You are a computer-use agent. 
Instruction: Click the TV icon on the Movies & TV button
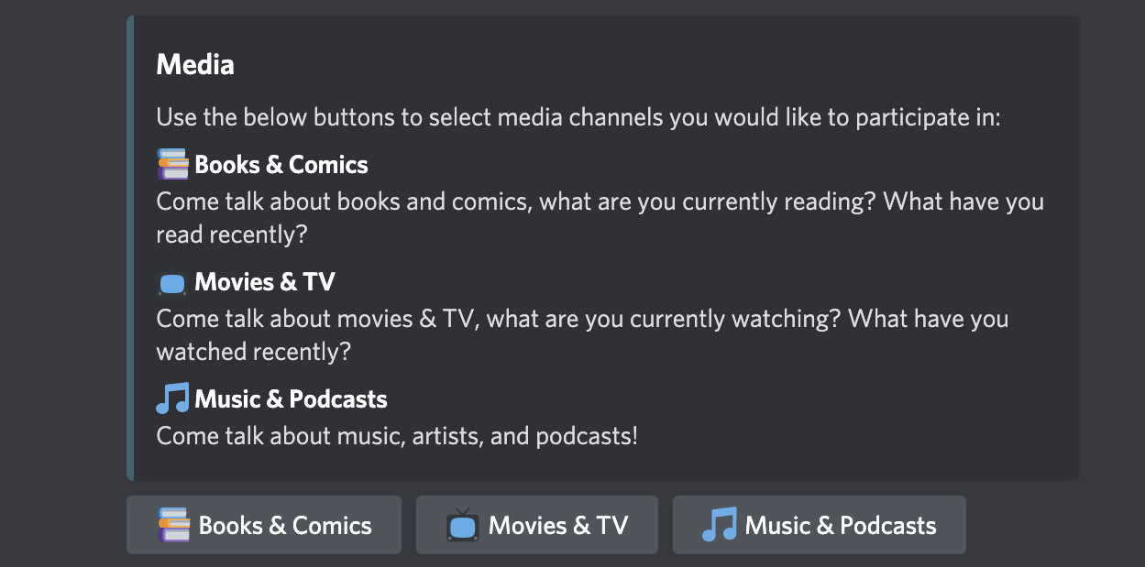tap(463, 525)
